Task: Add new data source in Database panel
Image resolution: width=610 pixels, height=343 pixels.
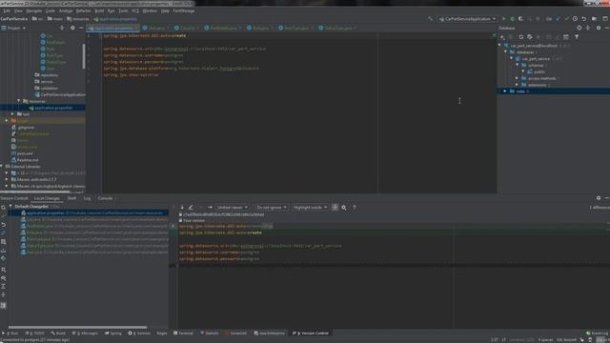Action: 502,37
